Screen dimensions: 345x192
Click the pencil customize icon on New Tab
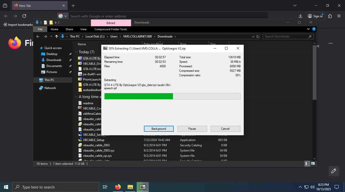click(x=334, y=171)
